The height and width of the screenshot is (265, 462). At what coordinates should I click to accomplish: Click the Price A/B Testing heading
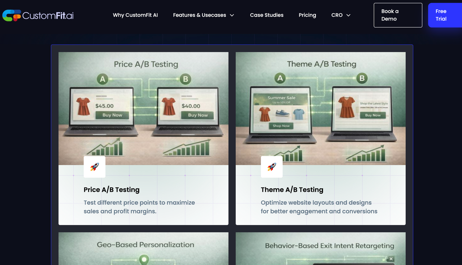(x=112, y=190)
